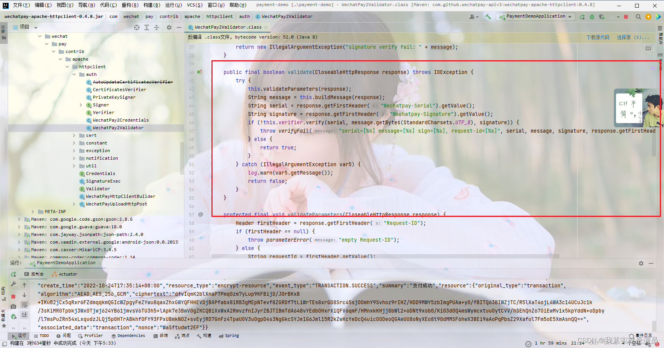Hide the project tool window

[x=179, y=27]
